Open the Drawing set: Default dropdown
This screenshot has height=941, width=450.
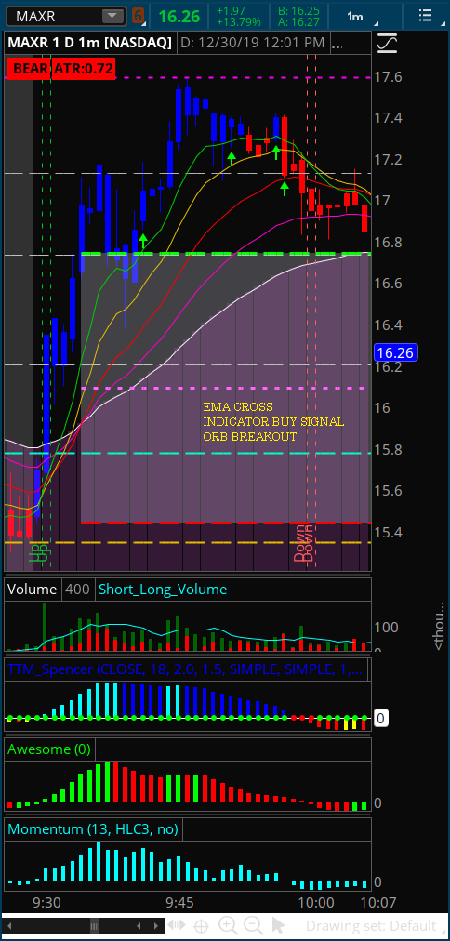376,926
